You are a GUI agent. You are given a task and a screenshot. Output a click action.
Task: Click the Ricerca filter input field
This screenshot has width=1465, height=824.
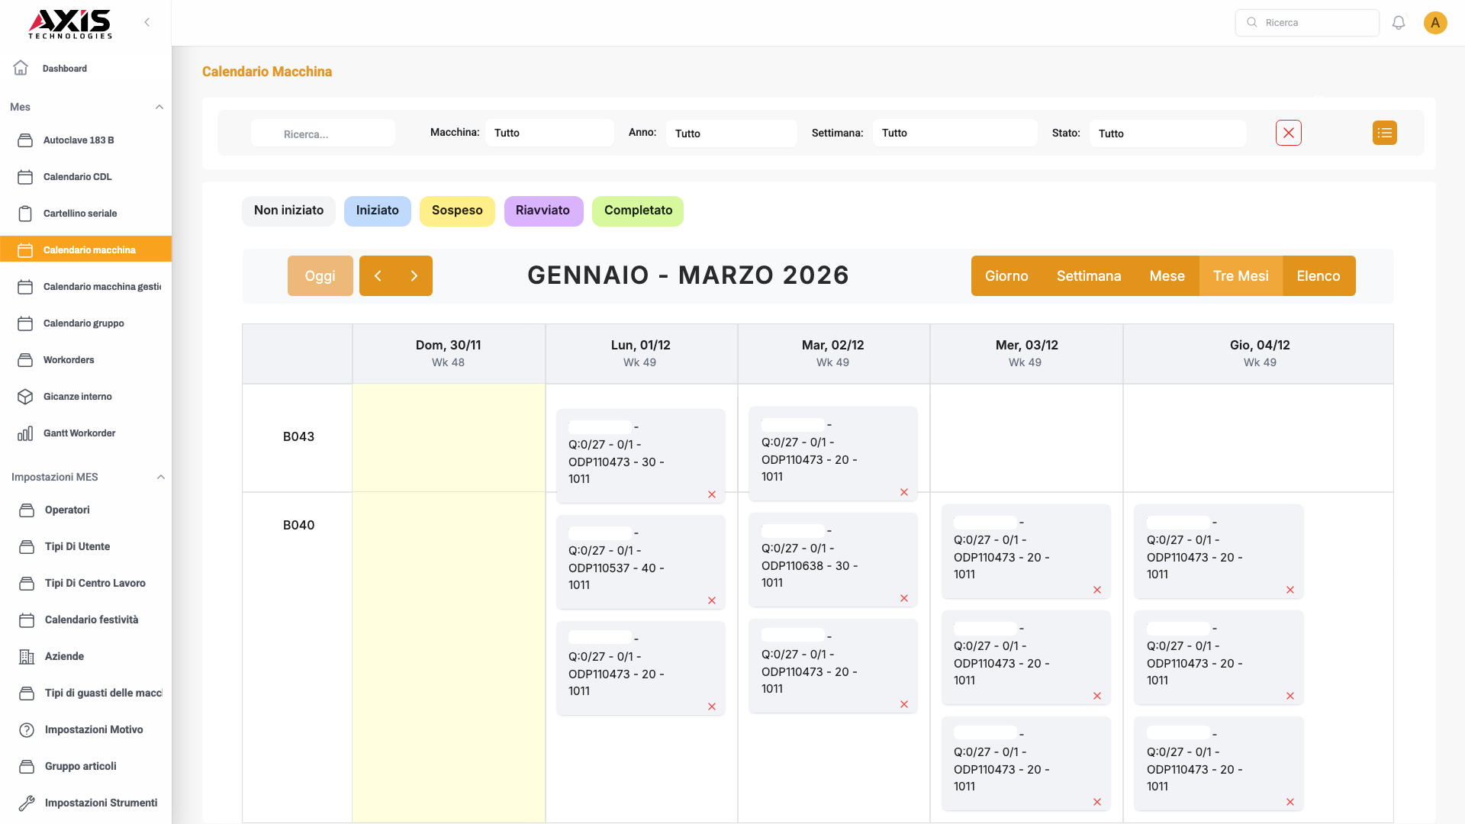[323, 134]
